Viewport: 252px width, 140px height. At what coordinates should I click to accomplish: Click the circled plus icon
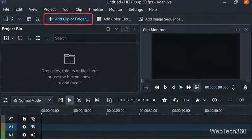[215, 100]
